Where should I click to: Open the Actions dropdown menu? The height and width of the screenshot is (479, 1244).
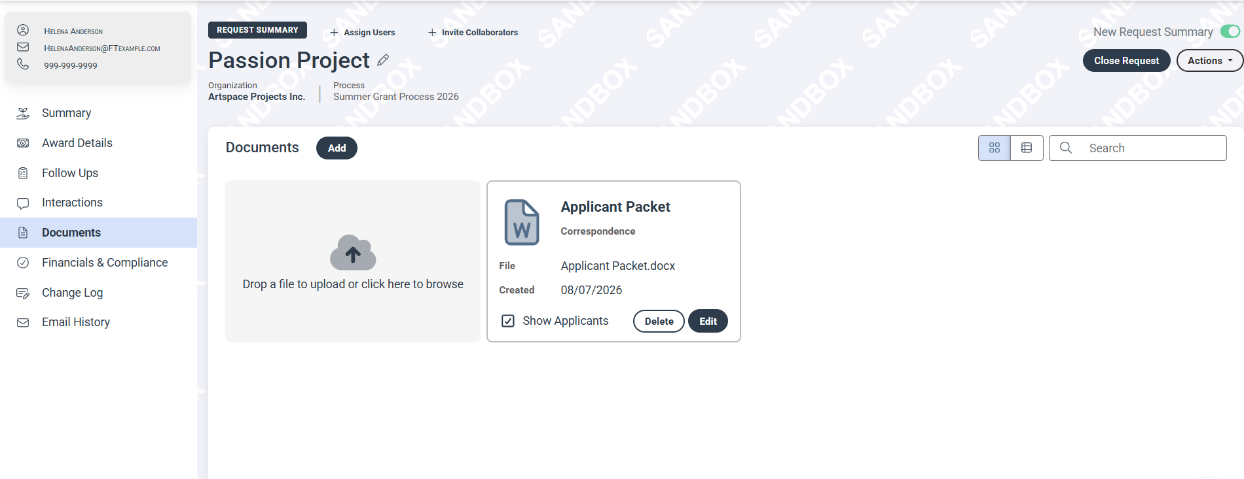[x=1210, y=61]
